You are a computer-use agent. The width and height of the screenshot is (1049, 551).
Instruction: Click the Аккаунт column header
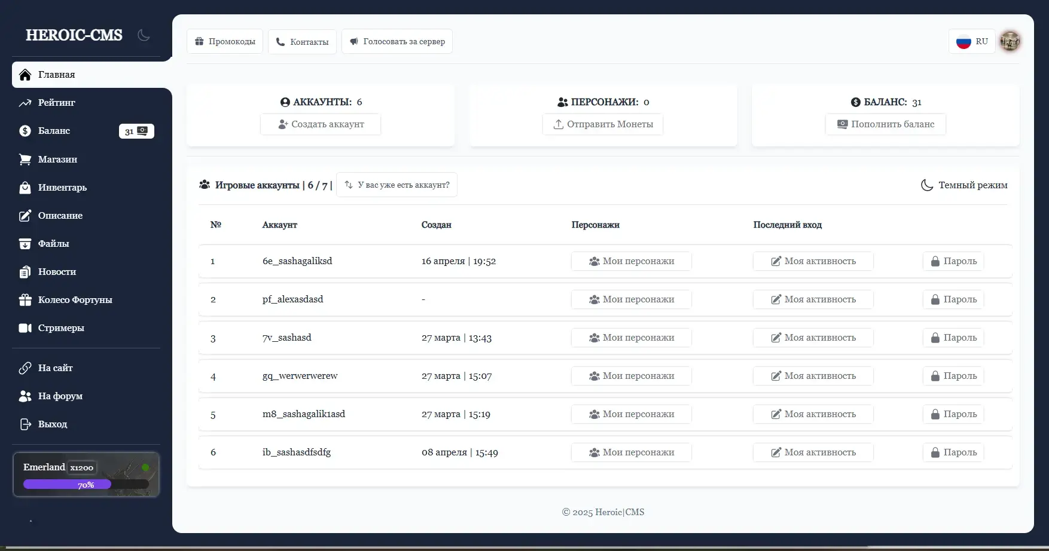coord(280,225)
